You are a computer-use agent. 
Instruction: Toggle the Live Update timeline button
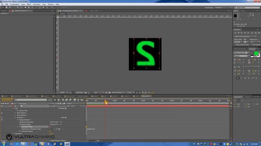click(x=55, y=100)
